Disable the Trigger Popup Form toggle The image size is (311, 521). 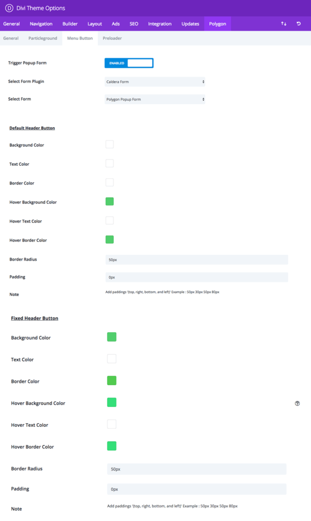coord(129,63)
